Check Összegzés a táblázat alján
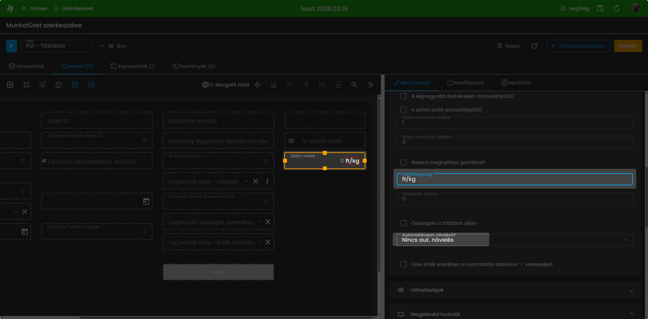 (403, 223)
